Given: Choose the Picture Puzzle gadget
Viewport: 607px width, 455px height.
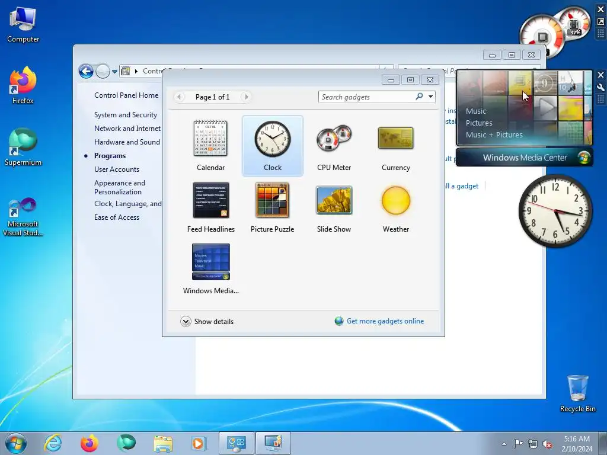Looking at the screenshot, I should tap(273, 207).
